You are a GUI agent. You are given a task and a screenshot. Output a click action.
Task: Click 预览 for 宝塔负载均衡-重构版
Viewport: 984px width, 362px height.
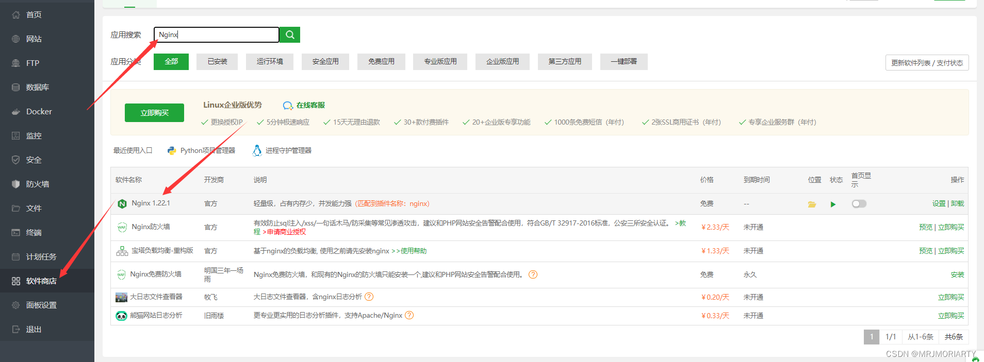(x=925, y=251)
